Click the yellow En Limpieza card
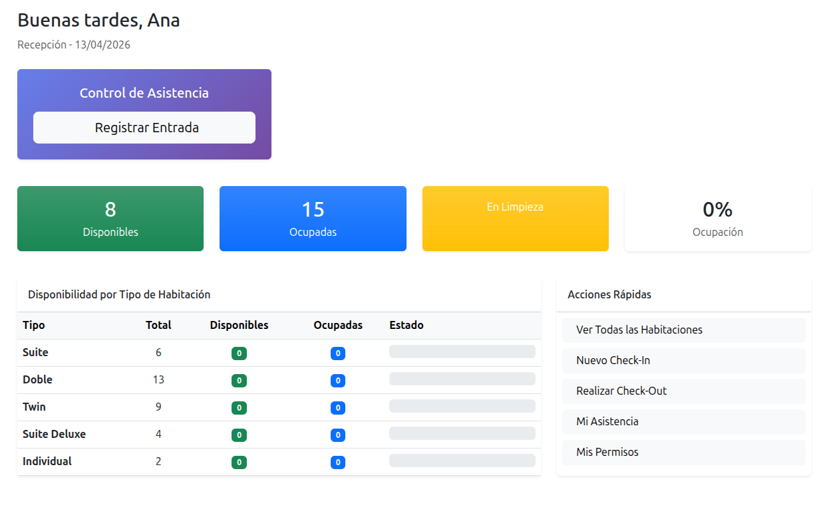Viewport: 827px width, 505px height. click(515, 219)
